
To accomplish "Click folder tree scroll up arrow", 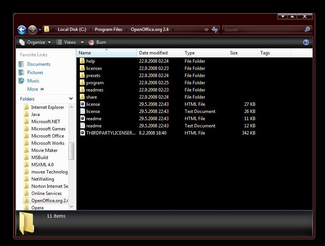I will [71, 107].
